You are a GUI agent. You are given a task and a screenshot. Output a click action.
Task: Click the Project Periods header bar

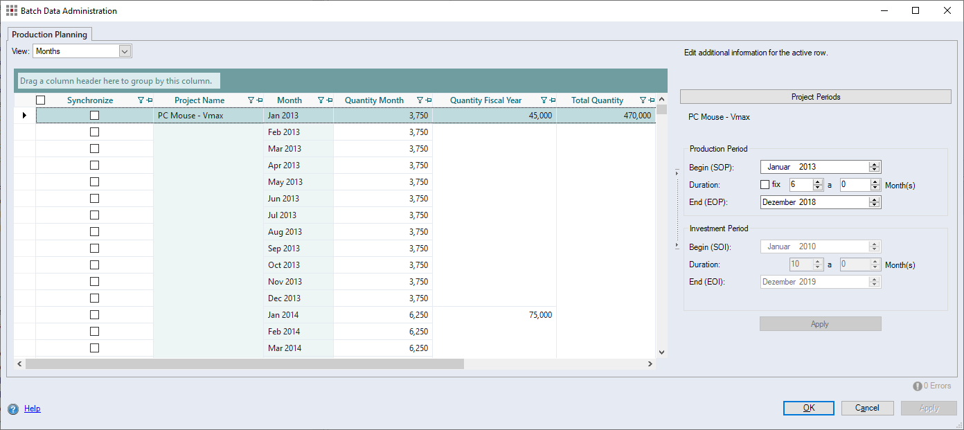815,97
